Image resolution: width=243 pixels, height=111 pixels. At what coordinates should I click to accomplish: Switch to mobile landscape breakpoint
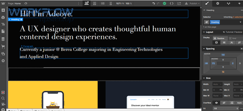click(x=103, y=3)
